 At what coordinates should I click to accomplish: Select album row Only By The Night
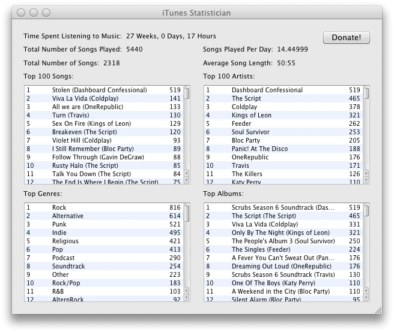coord(283,233)
